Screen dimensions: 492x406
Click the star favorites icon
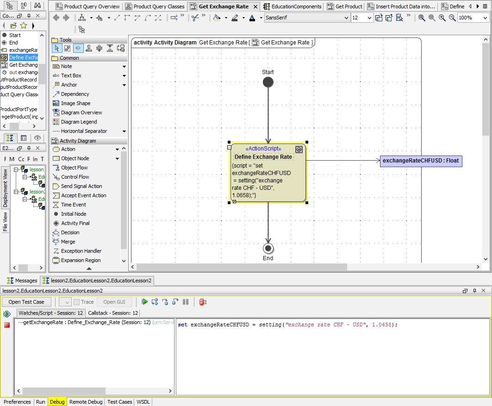(24, 25)
